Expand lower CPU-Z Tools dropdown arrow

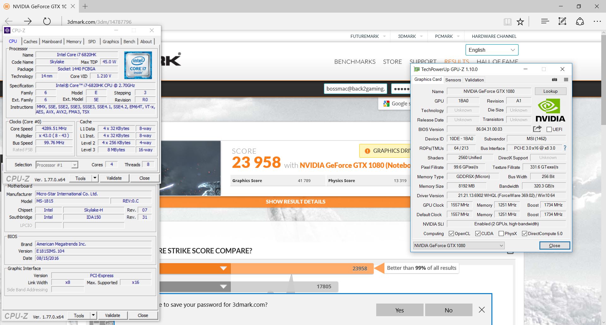click(x=93, y=316)
